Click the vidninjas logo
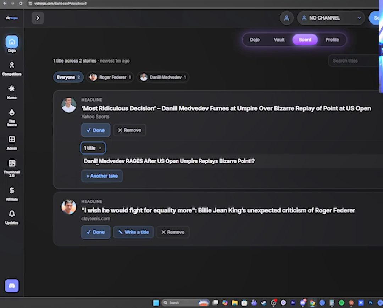 click(x=12, y=18)
